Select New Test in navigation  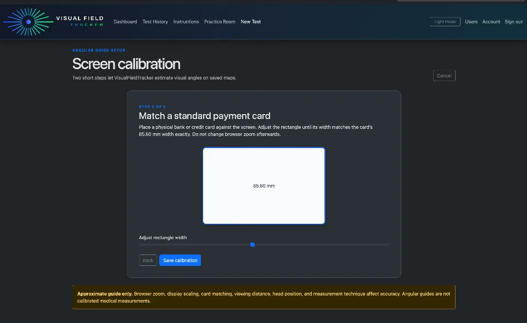(x=251, y=22)
